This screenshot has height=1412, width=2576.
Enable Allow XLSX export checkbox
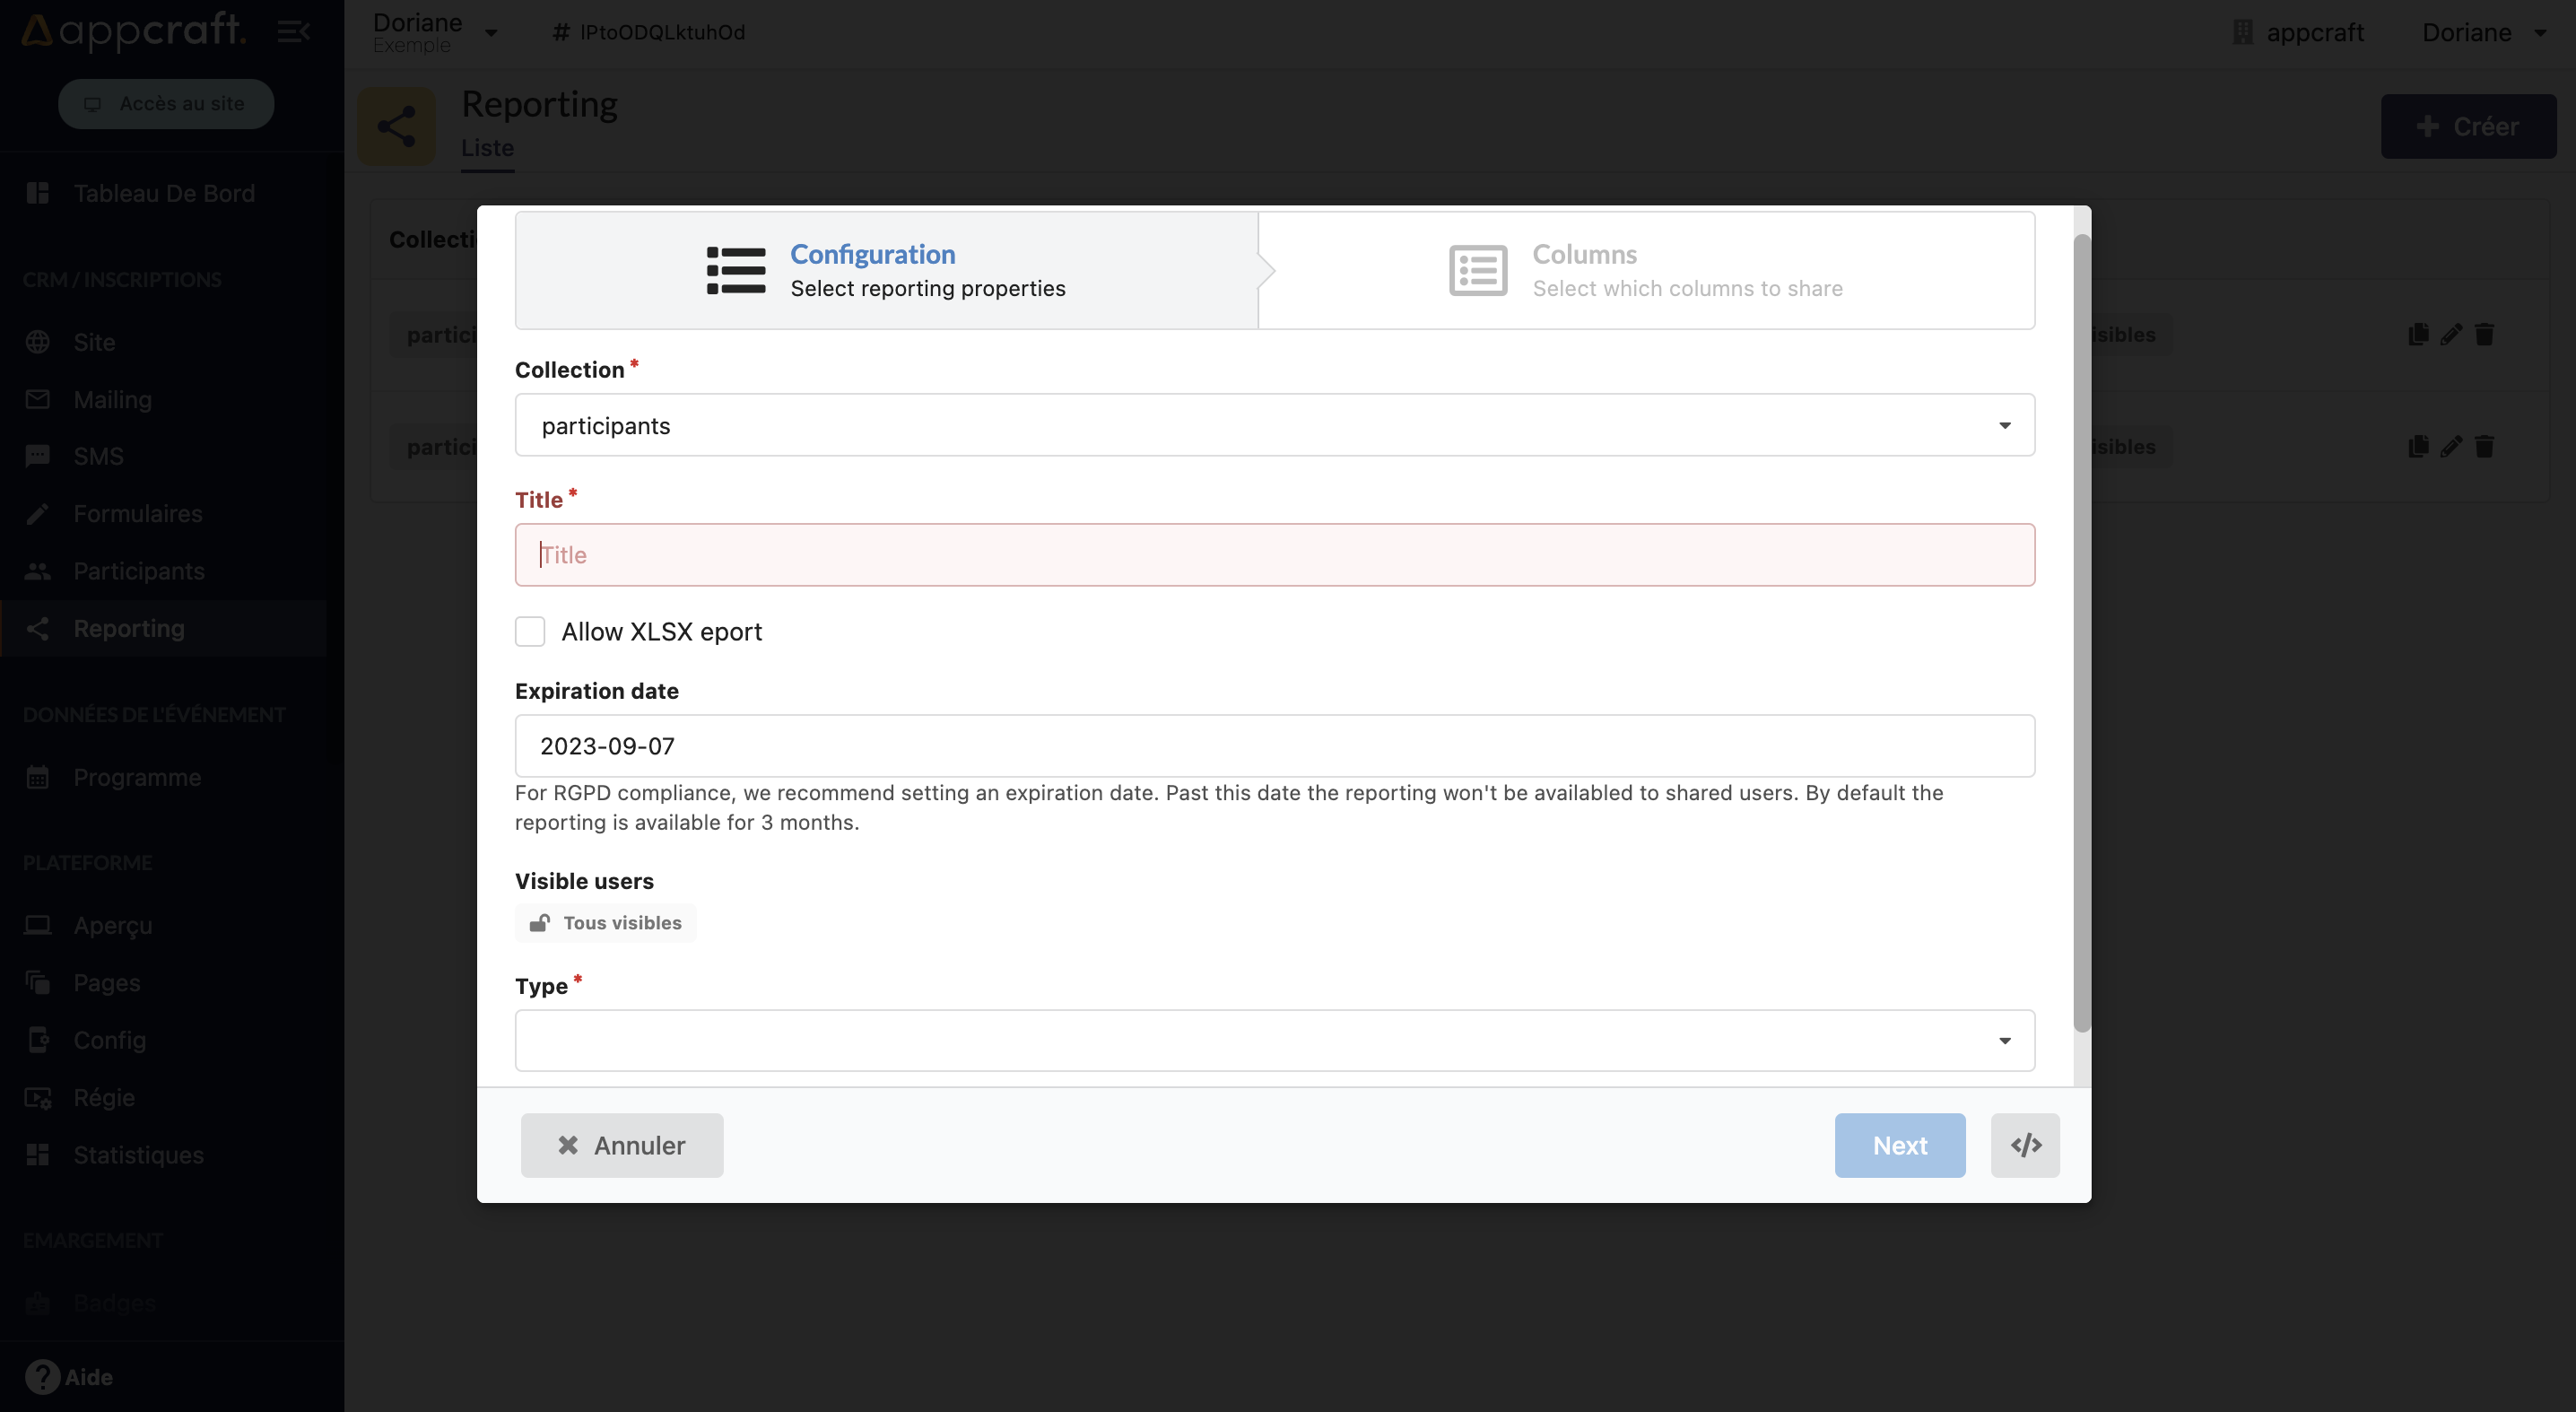(530, 631)
